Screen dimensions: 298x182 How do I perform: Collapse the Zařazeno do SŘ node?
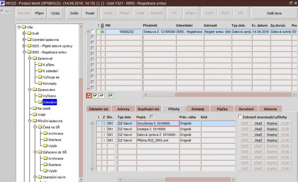tap(35, 152)
